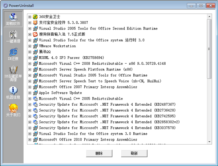Image resolution: width=218 pixels, height=166 pixels.
Task: Click the VMware Workstation installer icon
Action: pos(35,46)
